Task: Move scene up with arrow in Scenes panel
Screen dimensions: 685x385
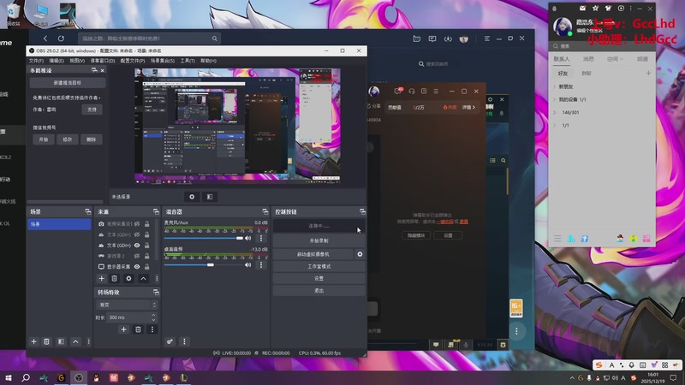Action: click(x=75, y=341)
